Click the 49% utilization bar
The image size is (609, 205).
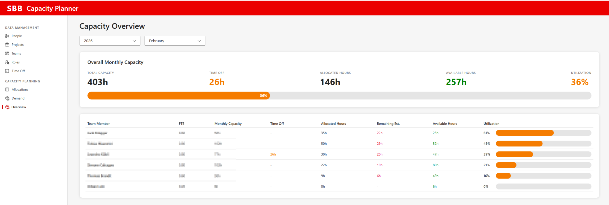(x=544, y=144)
